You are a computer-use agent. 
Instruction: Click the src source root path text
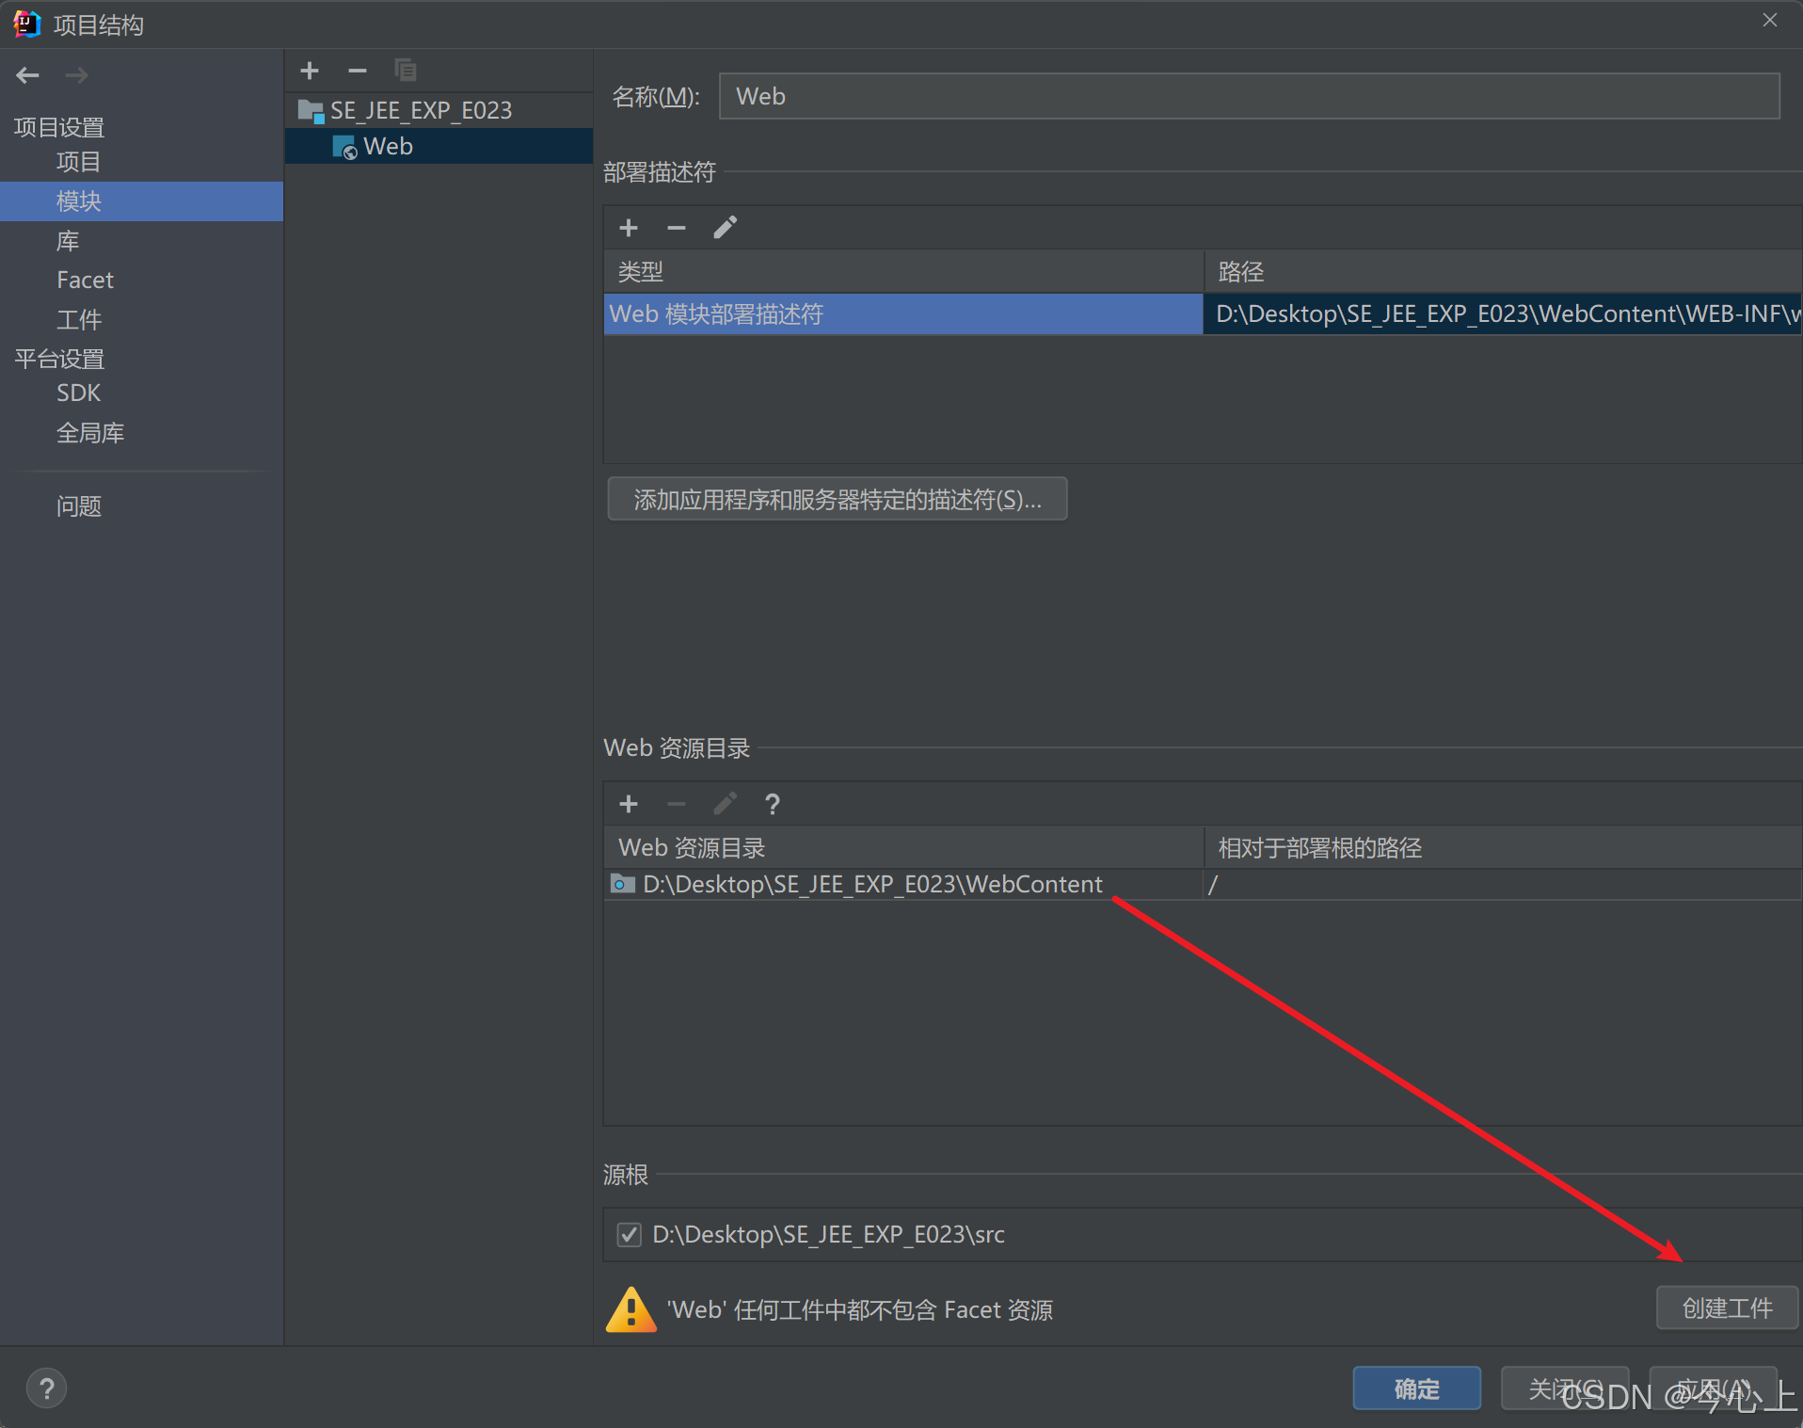pos(828,1234)
